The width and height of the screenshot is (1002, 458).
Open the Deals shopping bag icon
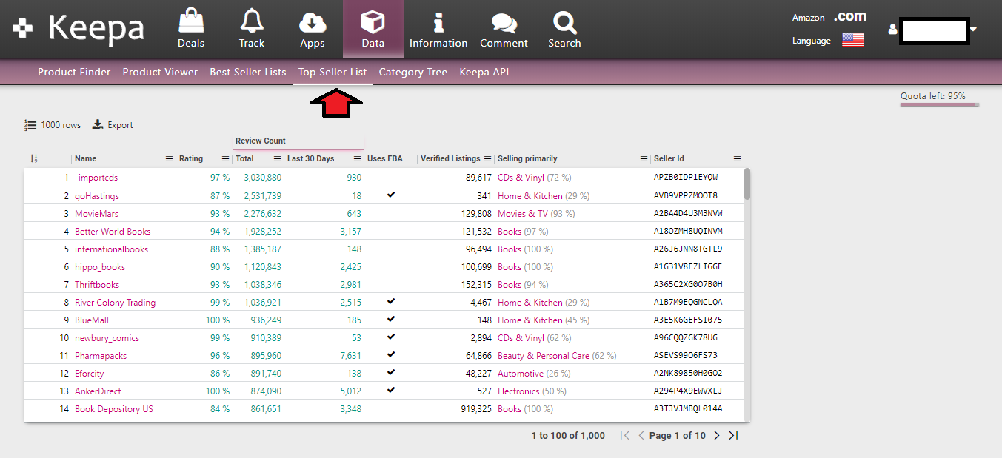click(x=191, y=21)
